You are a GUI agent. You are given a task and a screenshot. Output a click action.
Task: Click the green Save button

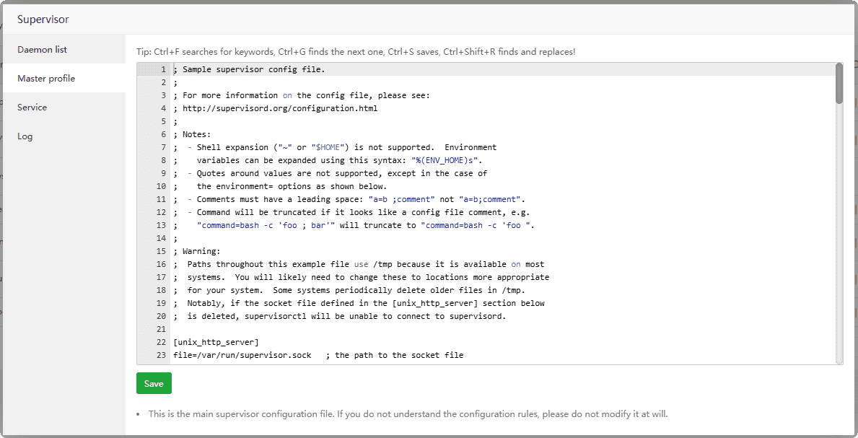pos(154,383)
